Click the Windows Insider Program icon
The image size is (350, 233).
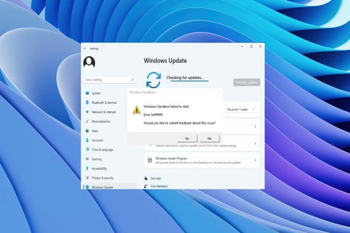pos(150,160)
